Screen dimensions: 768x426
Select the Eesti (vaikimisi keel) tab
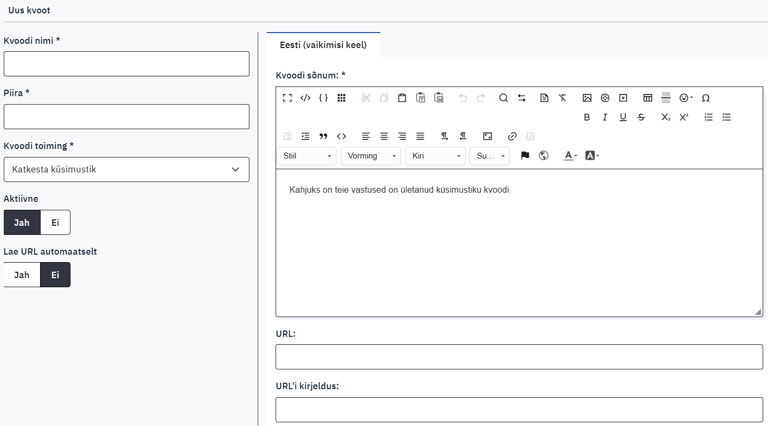(x=323, y=45)
